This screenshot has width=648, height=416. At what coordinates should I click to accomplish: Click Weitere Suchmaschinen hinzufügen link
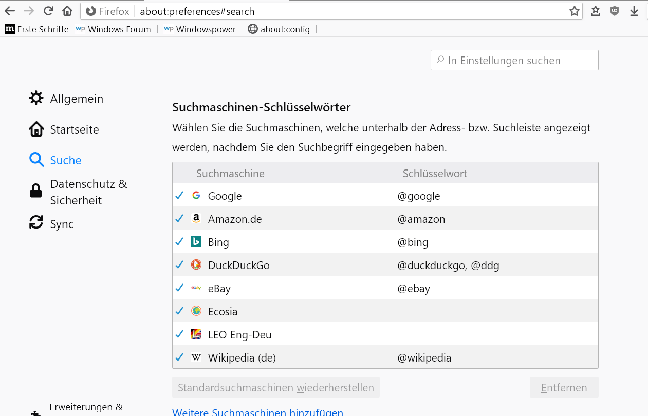[x=257, y=412]
